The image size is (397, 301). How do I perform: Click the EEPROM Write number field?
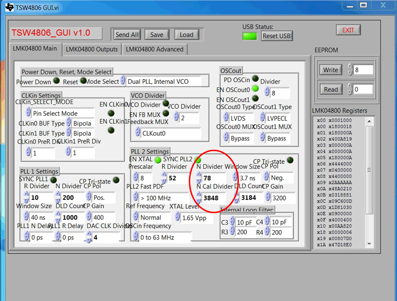363,70
